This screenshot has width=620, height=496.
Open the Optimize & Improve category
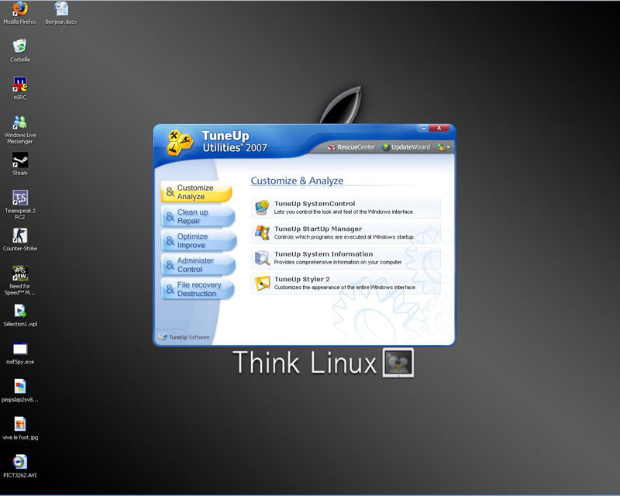pos(198,240)
